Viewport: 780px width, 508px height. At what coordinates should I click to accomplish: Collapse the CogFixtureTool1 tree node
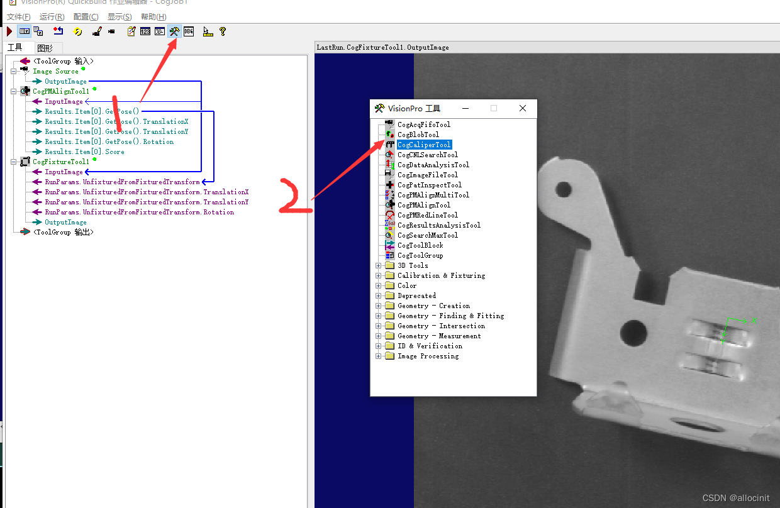14,162
